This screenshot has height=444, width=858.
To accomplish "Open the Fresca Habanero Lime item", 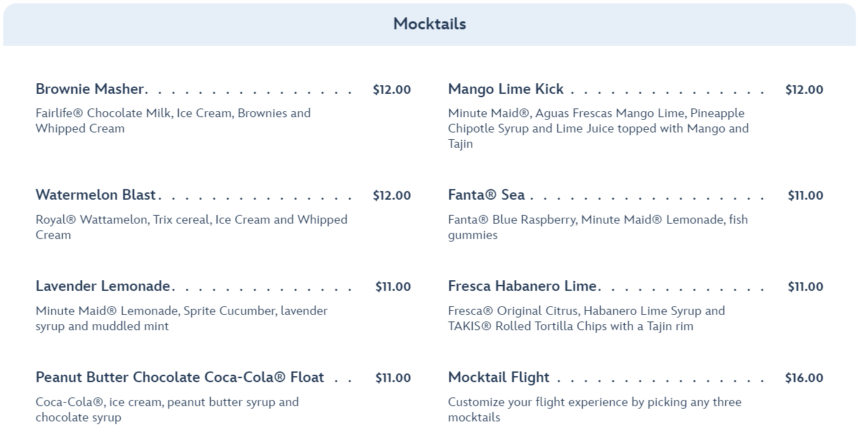I will (522, 286).
